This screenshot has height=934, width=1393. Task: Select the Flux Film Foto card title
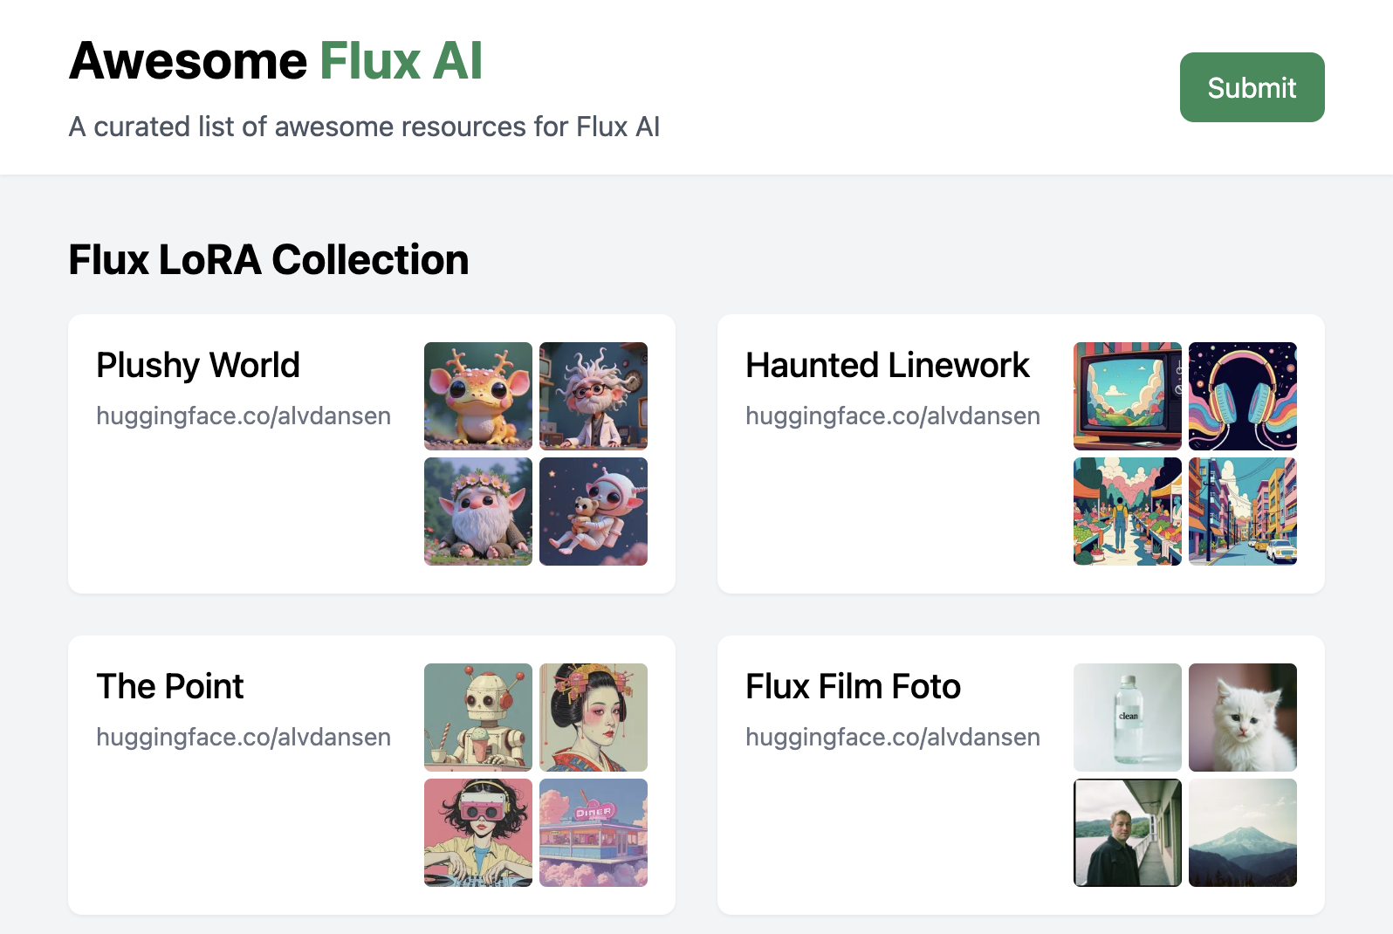point(852,686)
